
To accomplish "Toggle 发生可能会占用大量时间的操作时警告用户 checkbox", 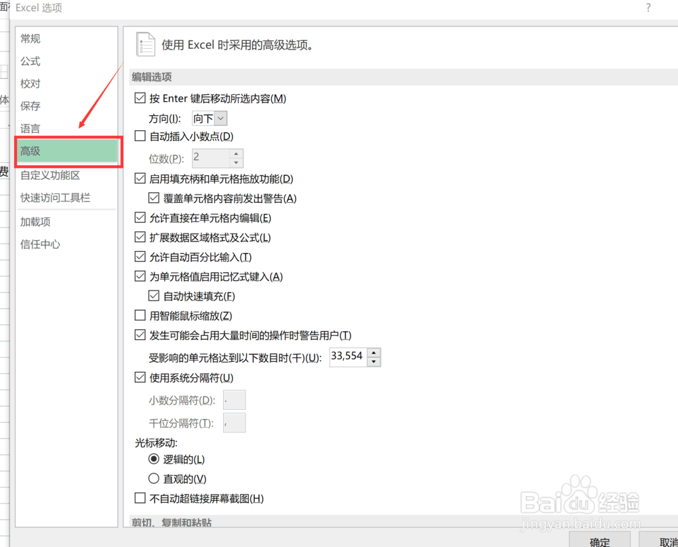I will [140, 335].
